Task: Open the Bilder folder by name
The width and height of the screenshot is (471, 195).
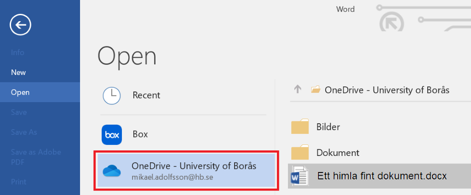Action: coord(328,126)
